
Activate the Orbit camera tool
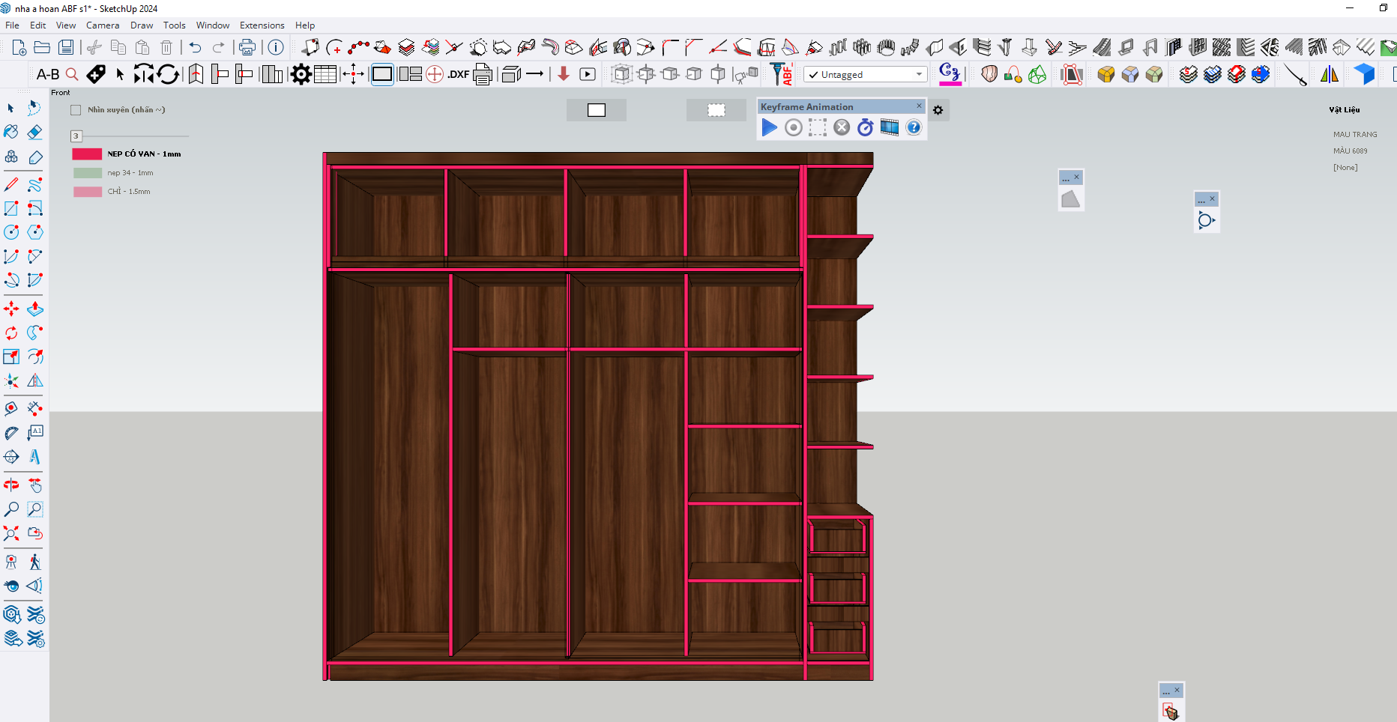tap(11, 485)
